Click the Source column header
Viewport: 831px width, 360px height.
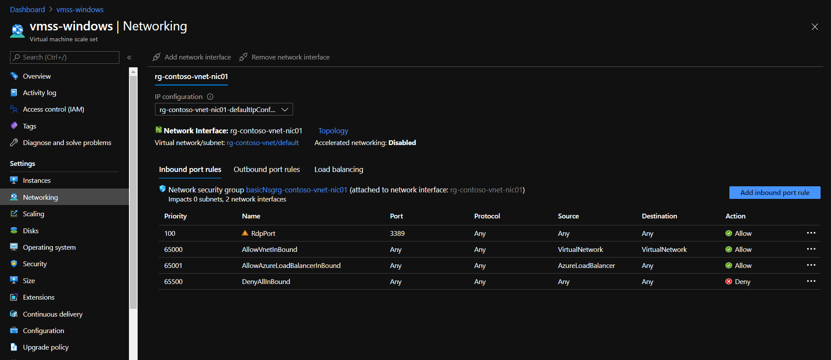[568, 216]
